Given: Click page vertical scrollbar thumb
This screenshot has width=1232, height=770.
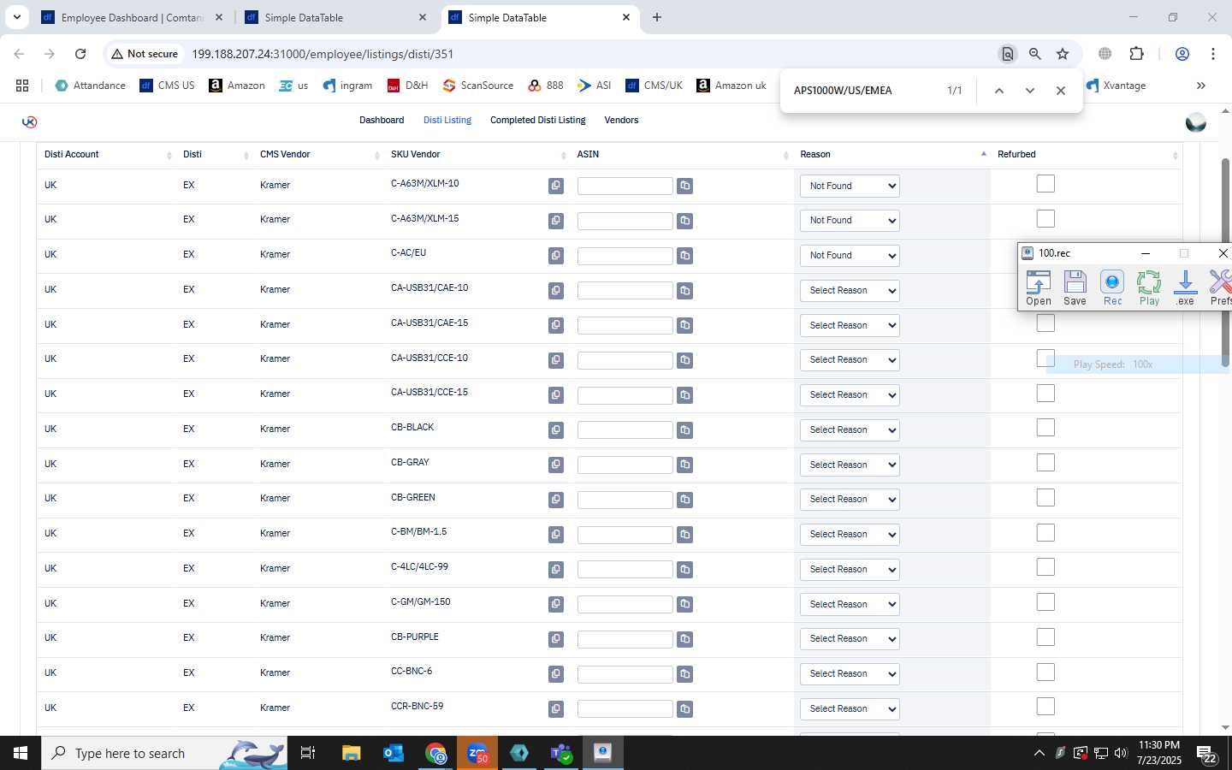Looking at the screenshot, I should click(x=1225, y=264).
